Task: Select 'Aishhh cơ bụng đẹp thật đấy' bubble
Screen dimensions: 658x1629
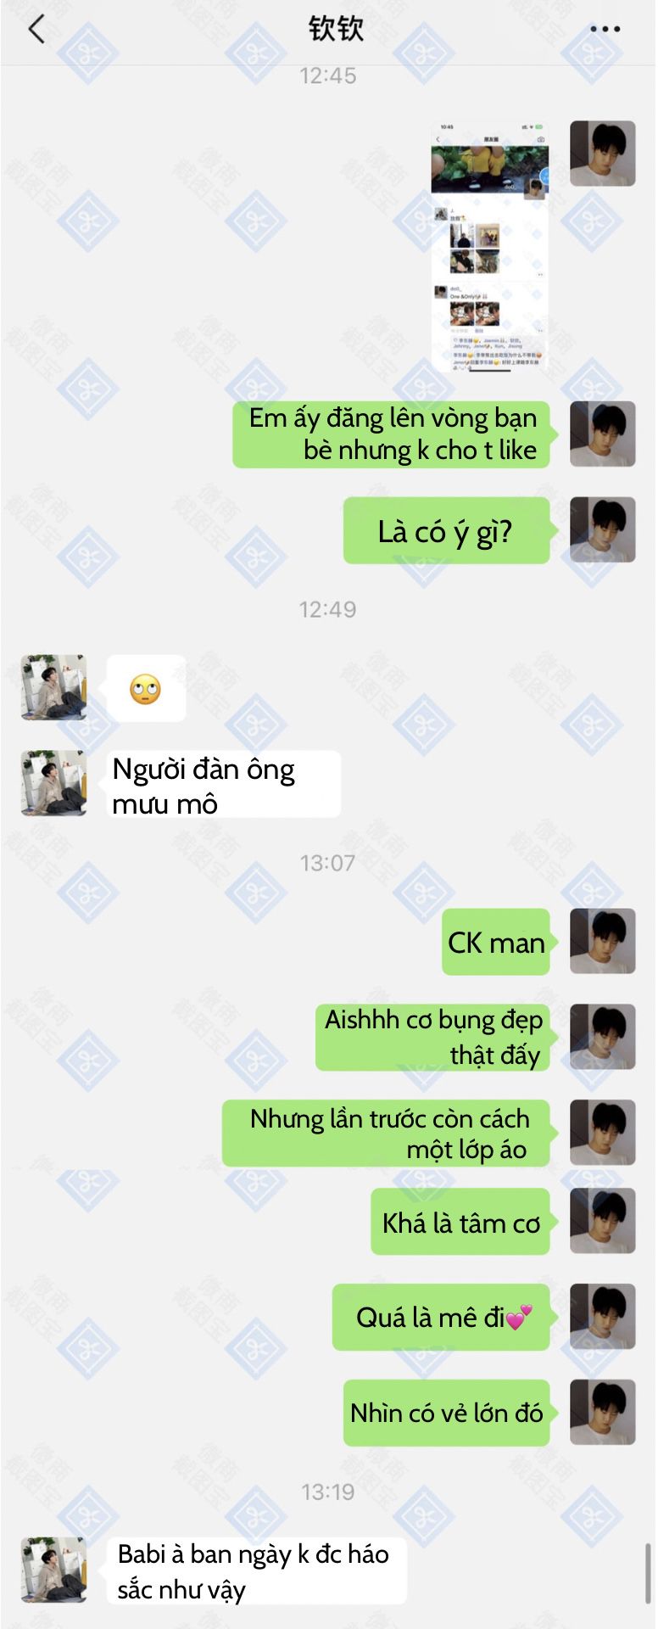Action: coord(432,1037)
